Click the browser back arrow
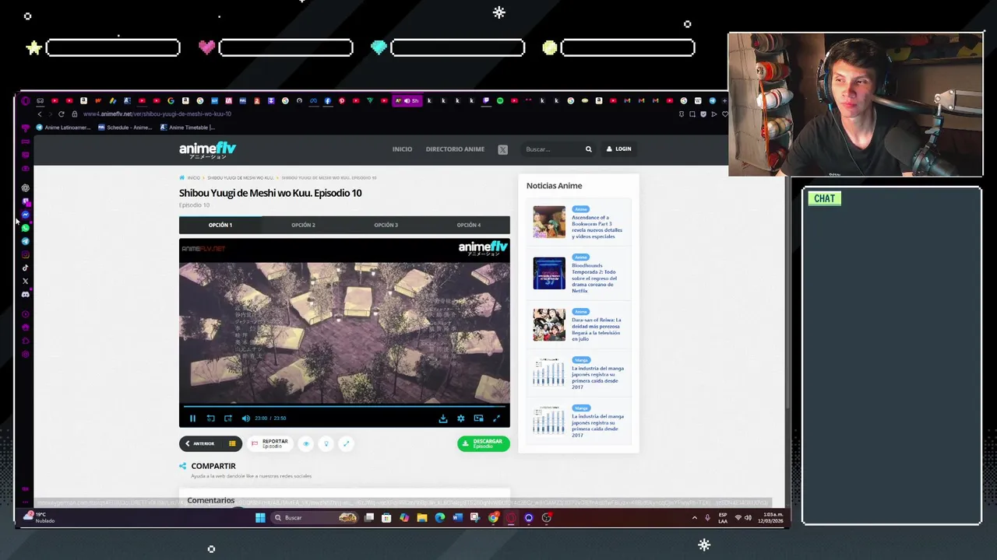Image resolution: width=997 pixels, height=560 pixels. click(40, 114)
